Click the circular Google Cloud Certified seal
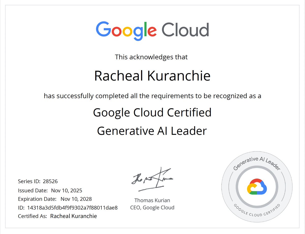Screen dimensions: 305x234 [x=257, y=186]
